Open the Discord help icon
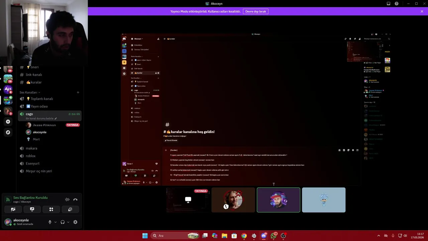Viewport: 428px width, 241px height. [397, 4]
